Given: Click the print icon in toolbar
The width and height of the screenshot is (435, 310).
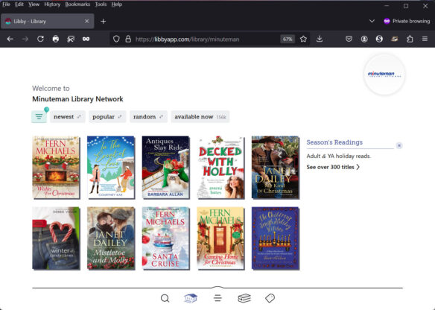Looking at the screenshot, I should [x=56, y=39].
